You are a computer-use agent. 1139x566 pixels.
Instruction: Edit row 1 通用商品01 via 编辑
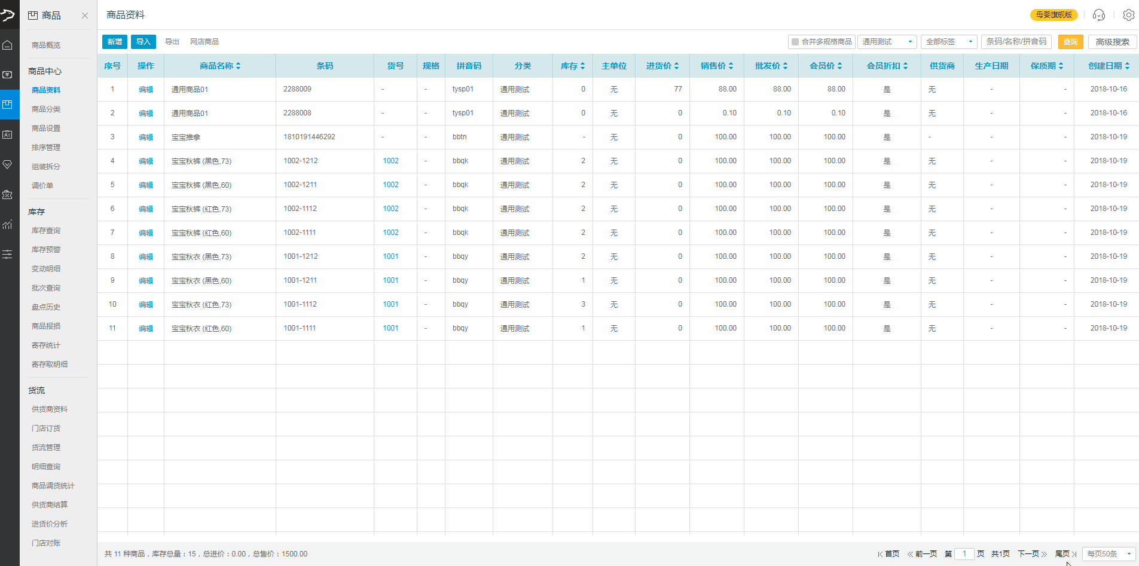(146, 90)
